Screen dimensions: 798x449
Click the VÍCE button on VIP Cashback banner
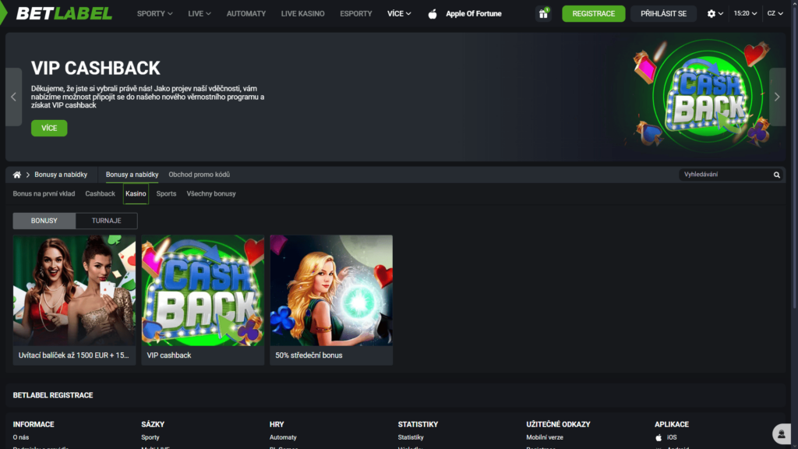pos(49,128)
